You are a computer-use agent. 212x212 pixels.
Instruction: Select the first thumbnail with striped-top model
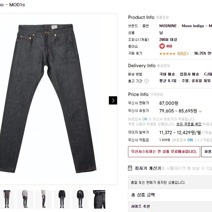7,199
